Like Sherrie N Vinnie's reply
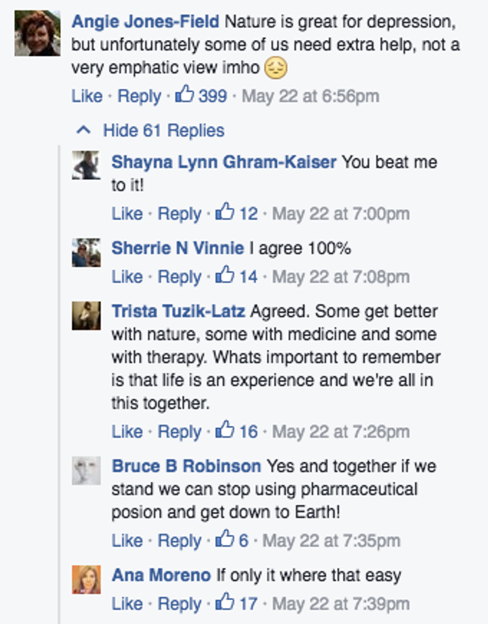Screen dimensions: 488x624 (x=127, y=277)
